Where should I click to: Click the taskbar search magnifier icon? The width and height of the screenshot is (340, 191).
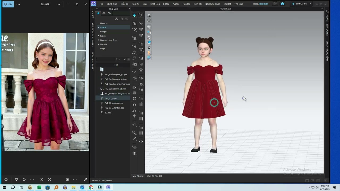coord(13,188)
